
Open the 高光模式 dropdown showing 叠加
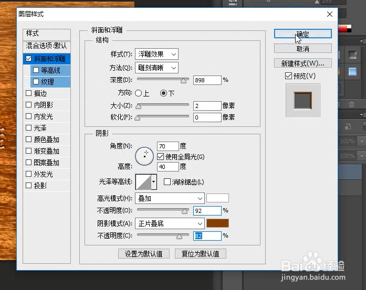tap(170, 199)
